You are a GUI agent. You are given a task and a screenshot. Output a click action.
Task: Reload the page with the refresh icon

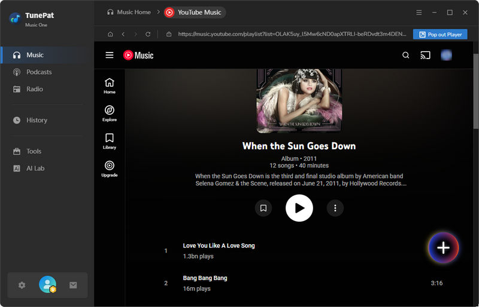coord(148,34)
